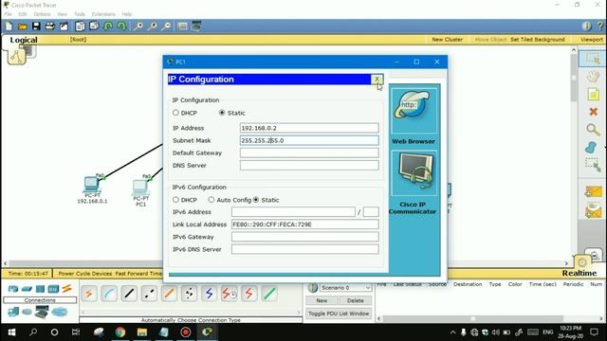
Task: Choose the Copper Straight-Through black cable
Action: pyautogui.click(x=129, y=294)
